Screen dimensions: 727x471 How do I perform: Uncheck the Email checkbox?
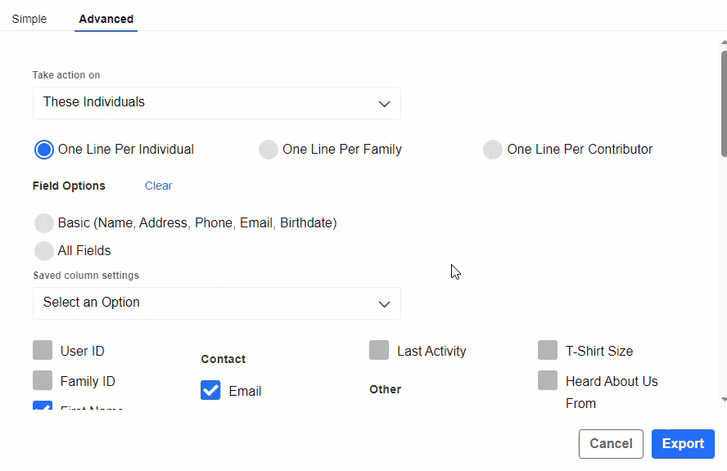click(210, 390)
